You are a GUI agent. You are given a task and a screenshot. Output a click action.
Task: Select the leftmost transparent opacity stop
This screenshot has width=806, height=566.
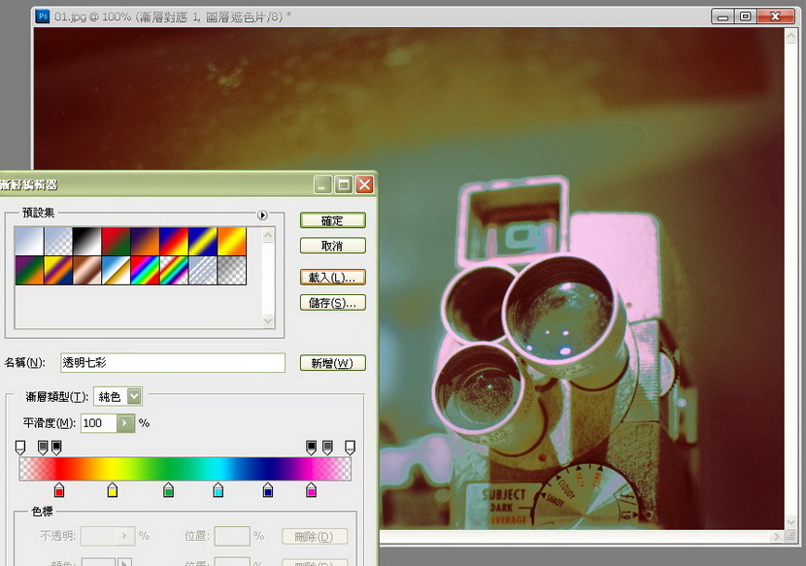click(x=20, y=447)
